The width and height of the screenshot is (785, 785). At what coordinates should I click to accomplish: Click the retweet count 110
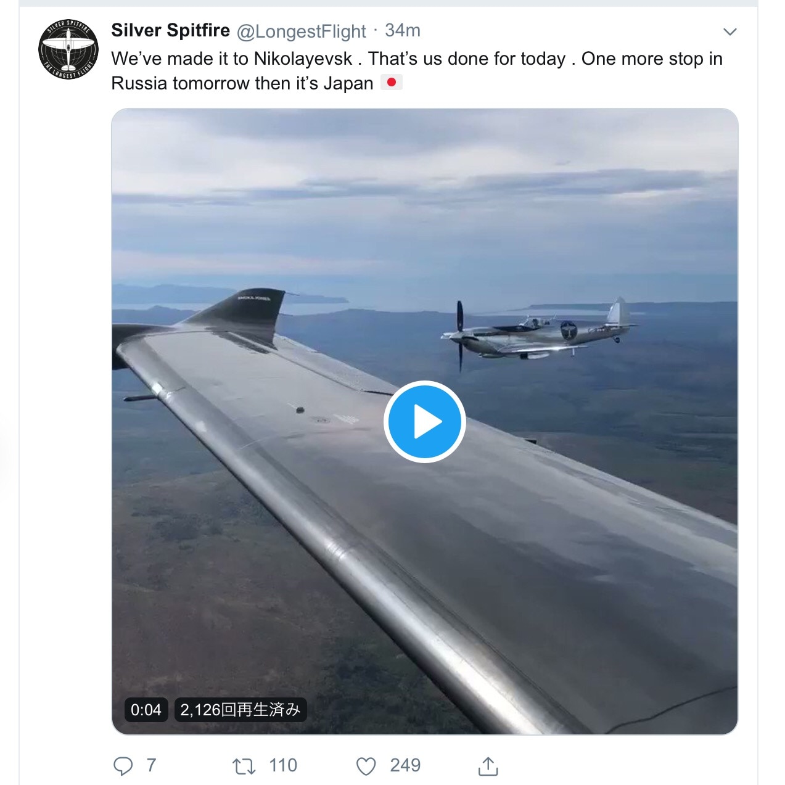point(283,765)
